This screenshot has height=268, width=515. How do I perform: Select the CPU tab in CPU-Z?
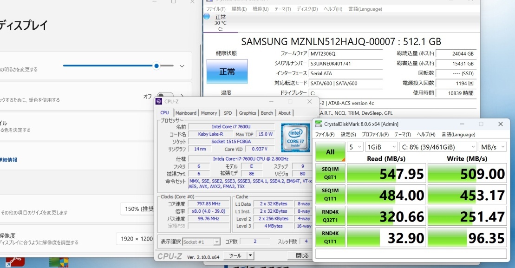164,112
